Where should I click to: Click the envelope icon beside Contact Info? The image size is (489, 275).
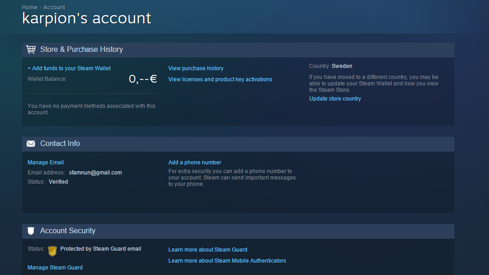pos(31,144)
